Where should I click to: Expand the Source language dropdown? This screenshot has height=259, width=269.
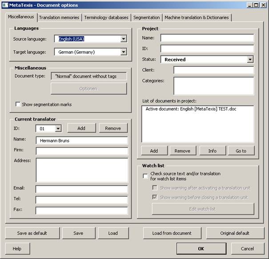coord(124,39)
